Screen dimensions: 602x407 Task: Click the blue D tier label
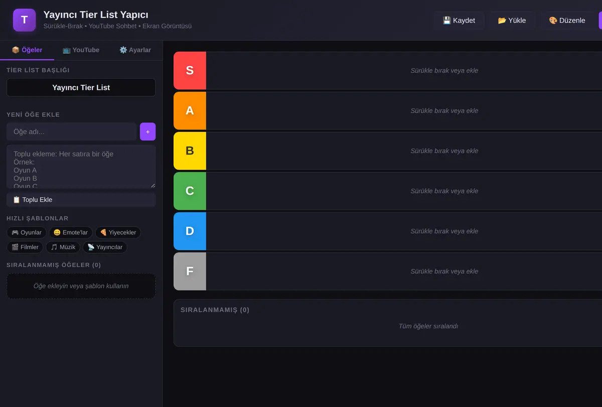point(190,231)
